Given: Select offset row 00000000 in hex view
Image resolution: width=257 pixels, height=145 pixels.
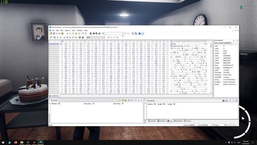Looking at the screenshot, I should [x=54, y=44].
